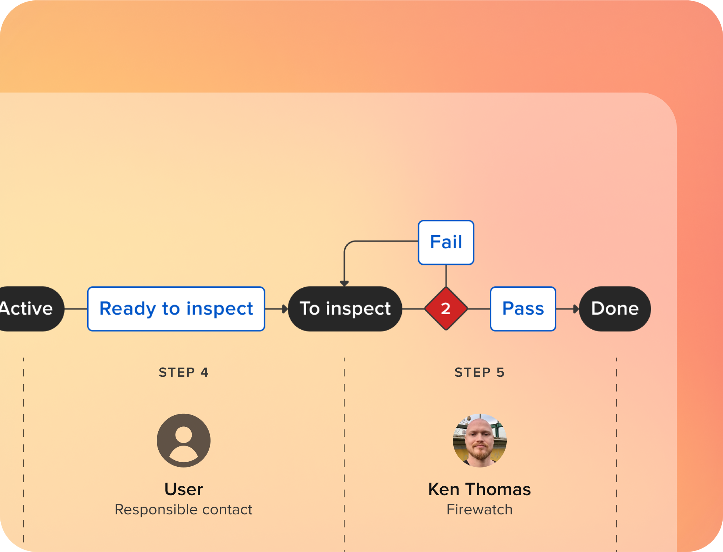Screen dimensions: 723x552
Task: Click the Firewatch caption
Action: 479,510
